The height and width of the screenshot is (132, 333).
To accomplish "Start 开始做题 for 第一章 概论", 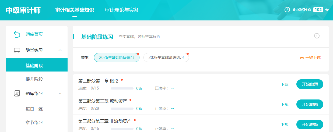I will coord(310,84).
